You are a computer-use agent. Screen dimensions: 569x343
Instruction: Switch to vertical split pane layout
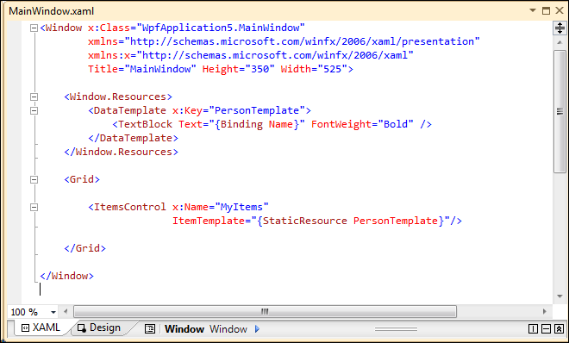(533, 329)
